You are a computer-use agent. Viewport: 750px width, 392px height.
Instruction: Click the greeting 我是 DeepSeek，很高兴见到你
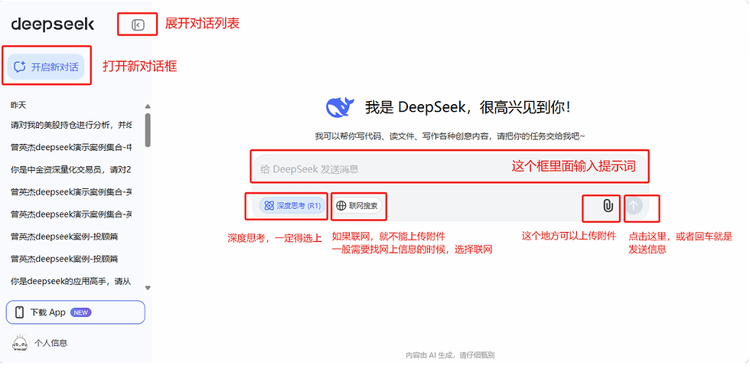(468, 107)
